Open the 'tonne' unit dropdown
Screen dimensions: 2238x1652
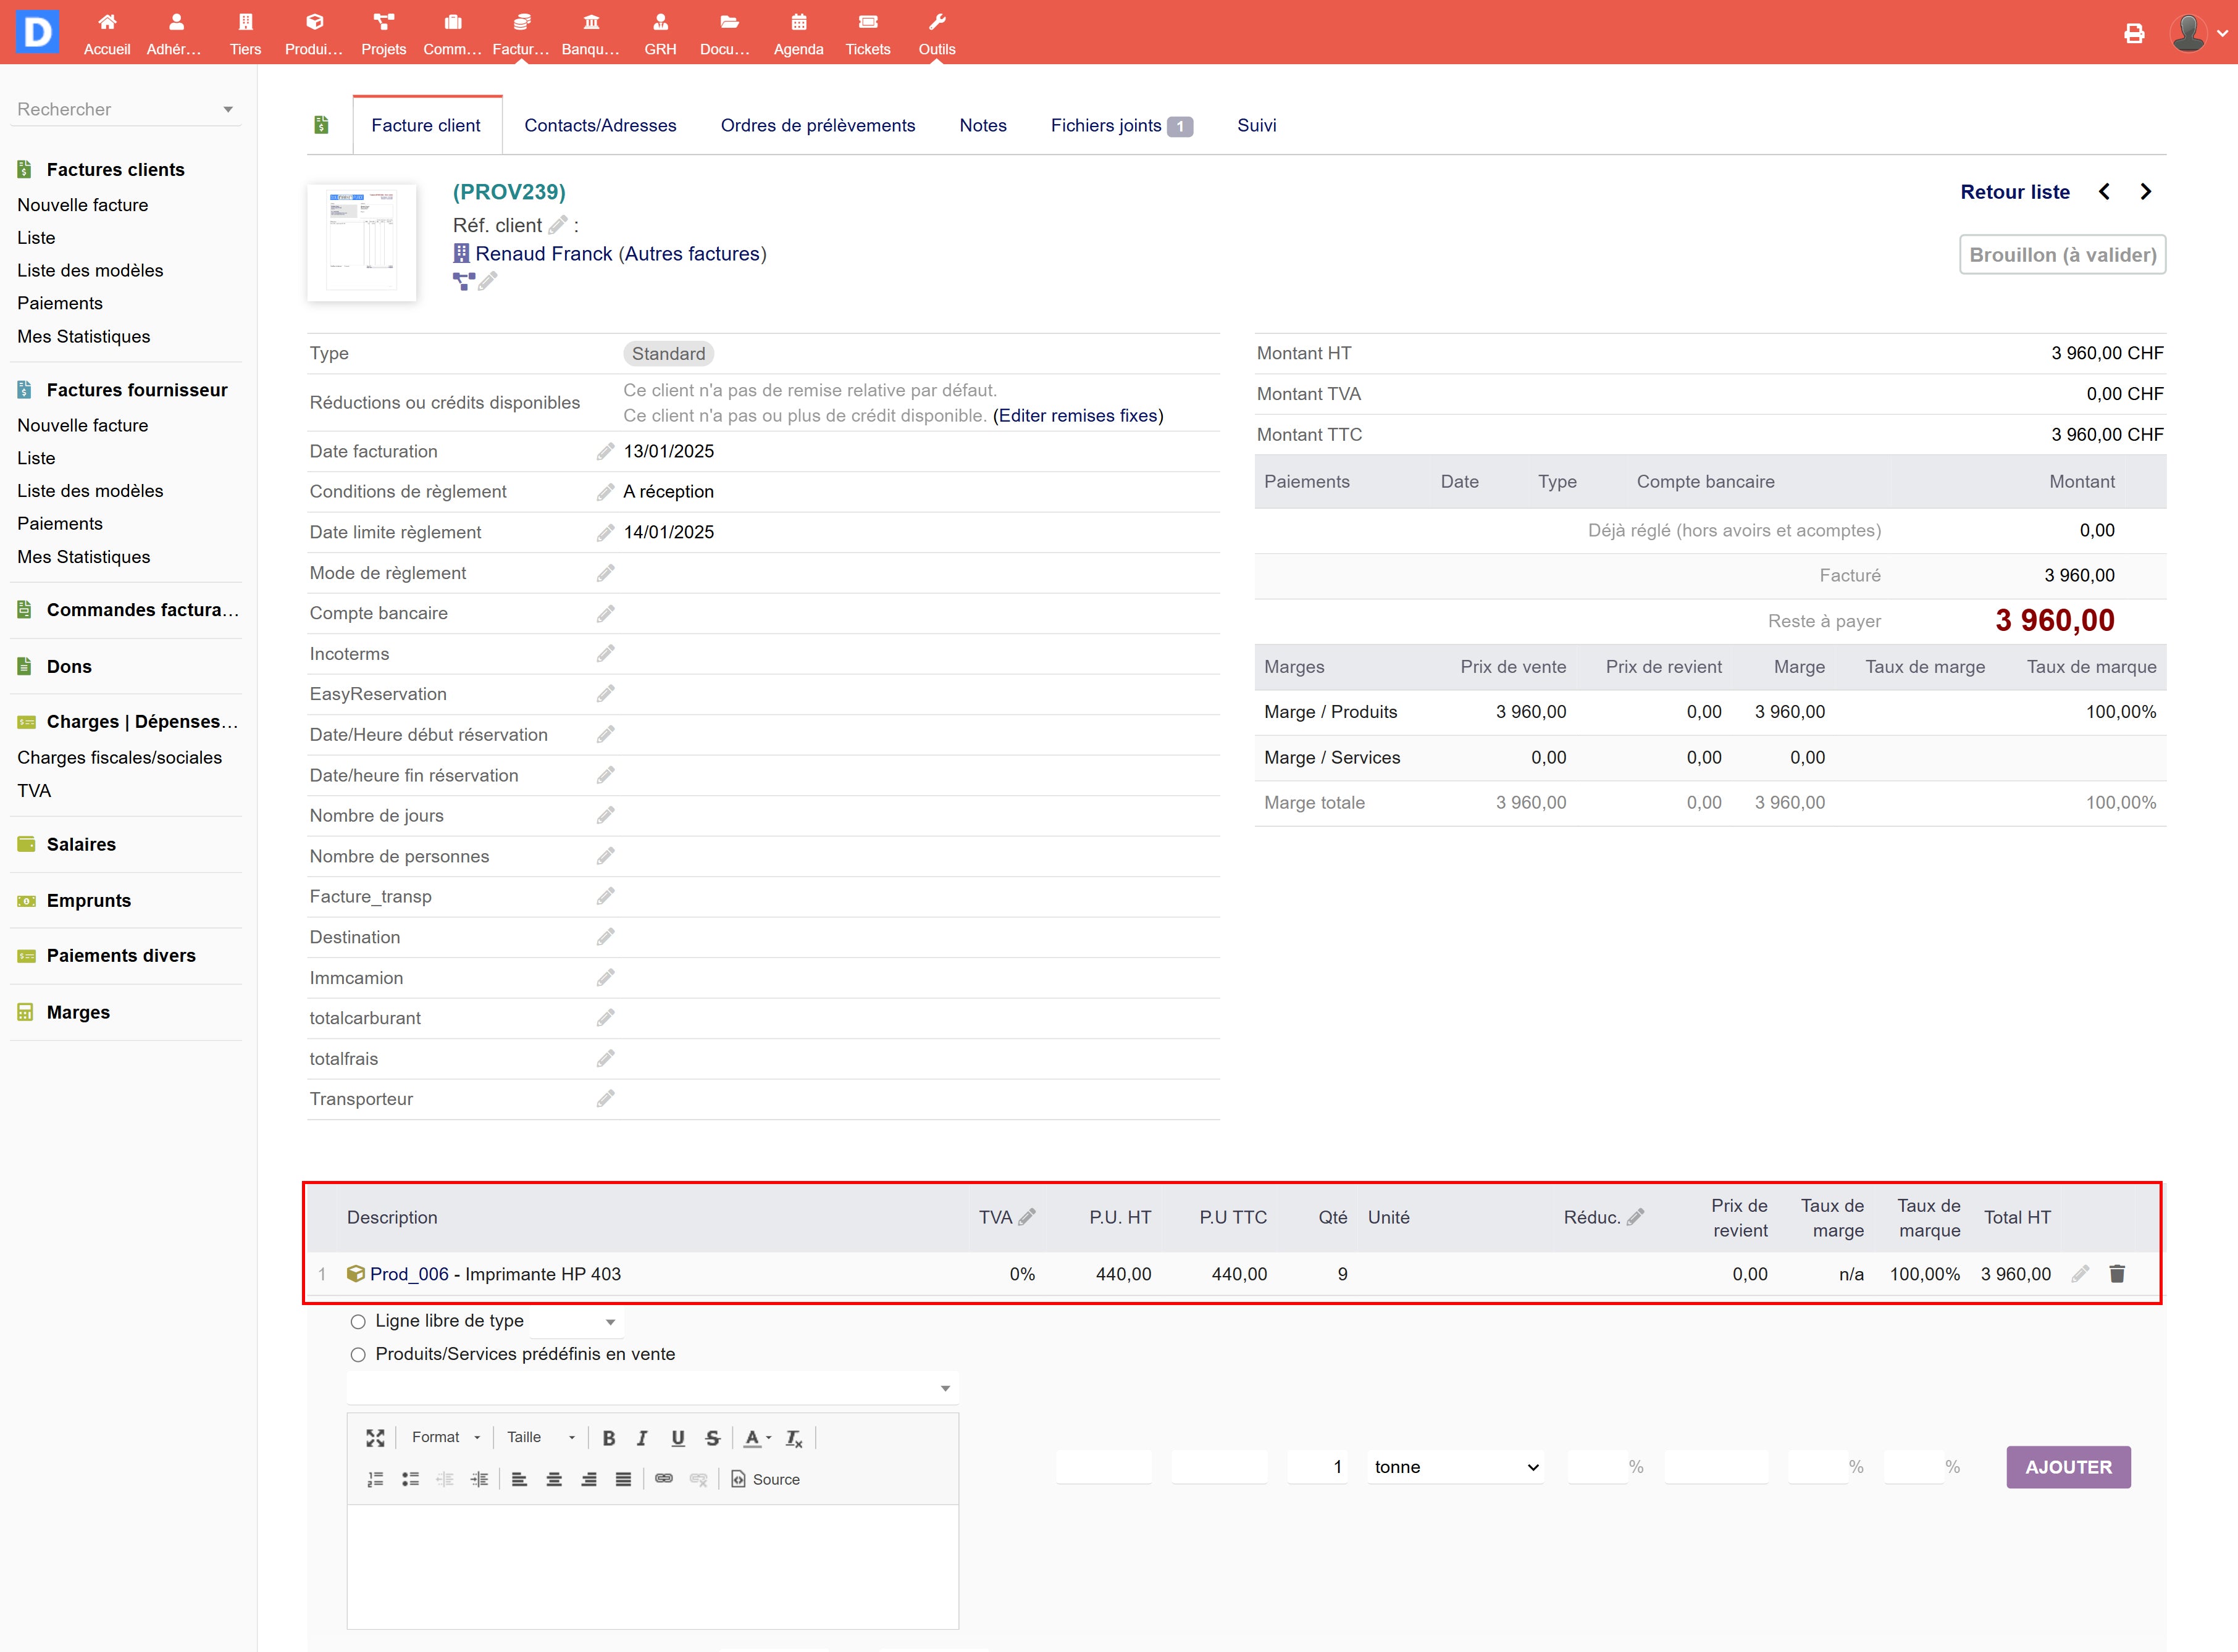[1455, 1467]
